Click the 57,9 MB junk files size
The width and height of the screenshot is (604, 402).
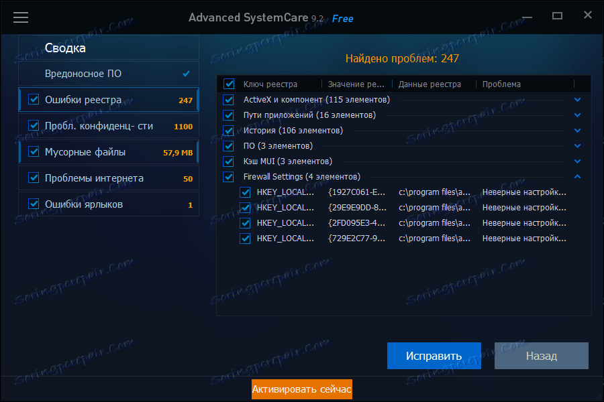178,153
